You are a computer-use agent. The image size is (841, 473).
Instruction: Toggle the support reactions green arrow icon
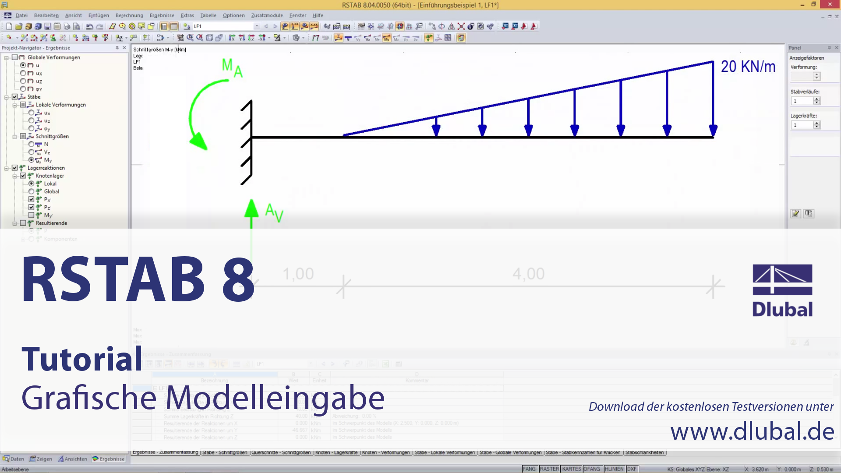[x=429, y=38]
